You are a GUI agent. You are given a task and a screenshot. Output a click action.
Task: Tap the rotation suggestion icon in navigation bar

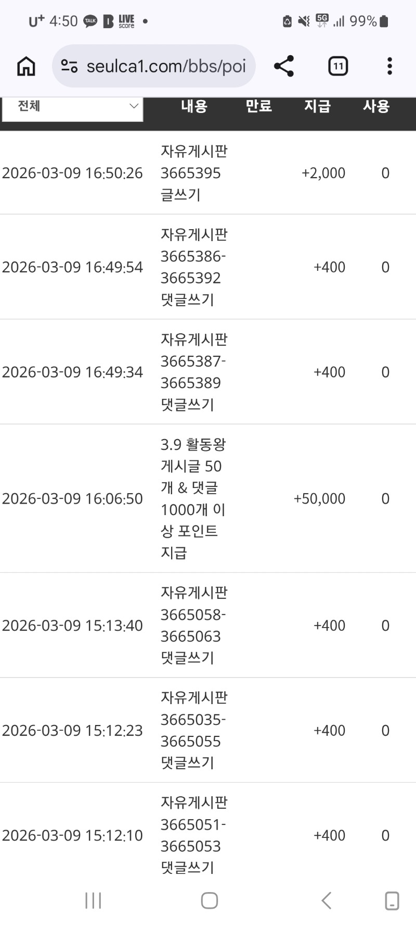tap(392, 900)
